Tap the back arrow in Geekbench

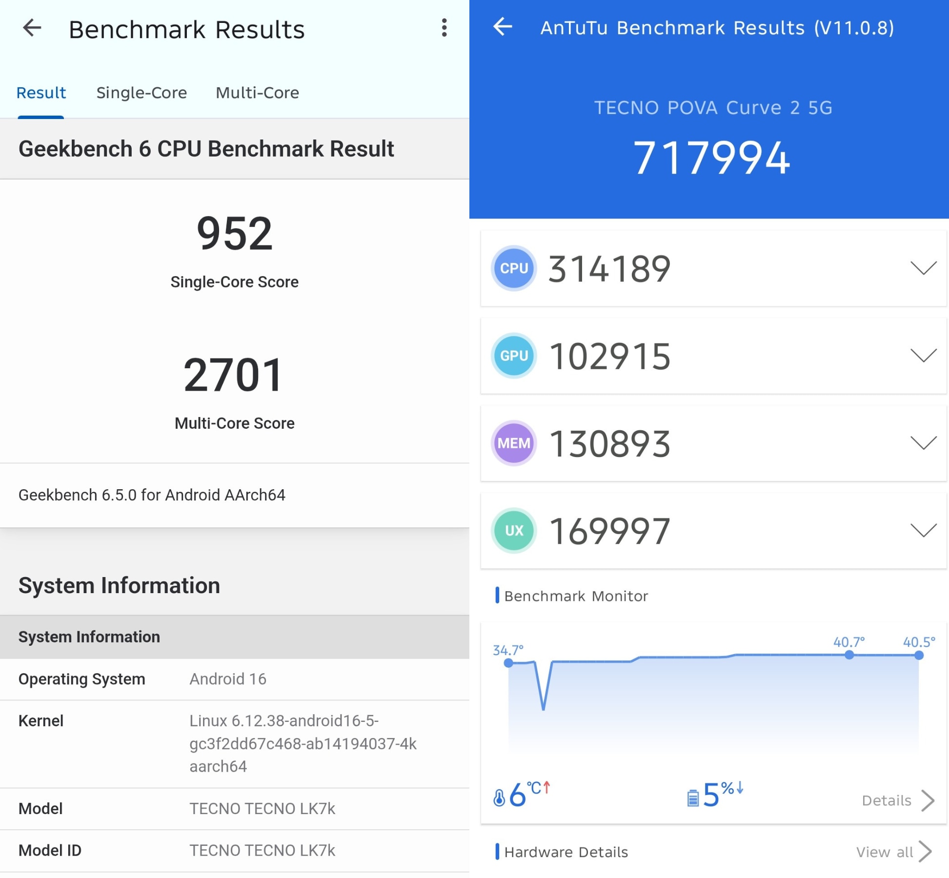[32, 28]
